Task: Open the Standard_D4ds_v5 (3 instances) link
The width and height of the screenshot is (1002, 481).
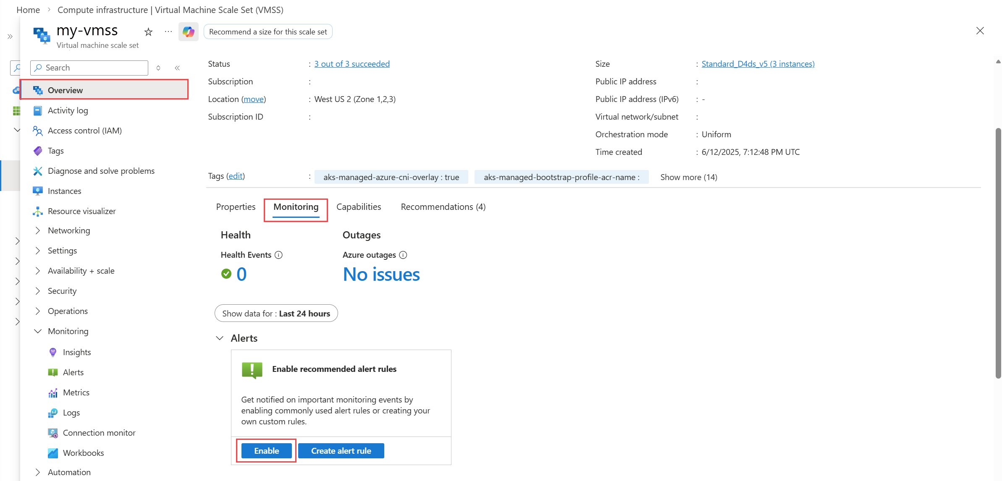Action: click(758, 64)
